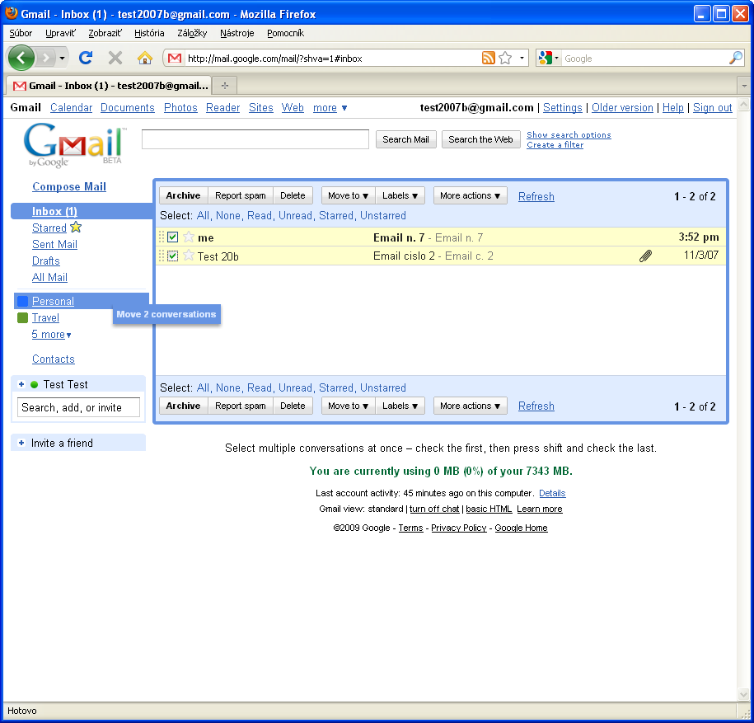Image resolution: width=754 pixels, height=723 pixels.
Task: Open the browser home page icon
Action: point(145,59)
